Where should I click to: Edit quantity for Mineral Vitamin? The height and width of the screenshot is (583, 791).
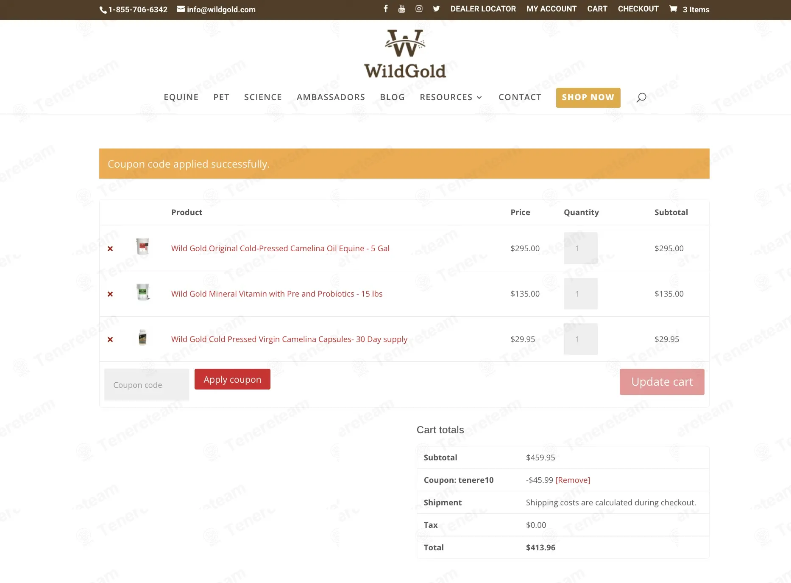coord(580,294)
